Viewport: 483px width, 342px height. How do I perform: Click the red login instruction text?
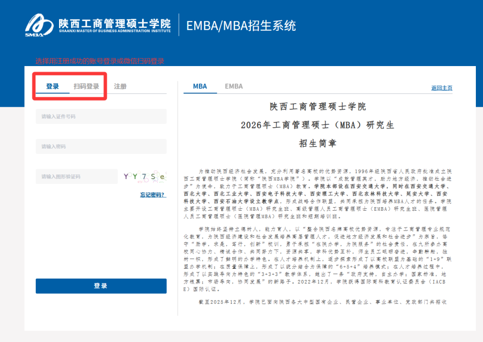tap(101, 61)
